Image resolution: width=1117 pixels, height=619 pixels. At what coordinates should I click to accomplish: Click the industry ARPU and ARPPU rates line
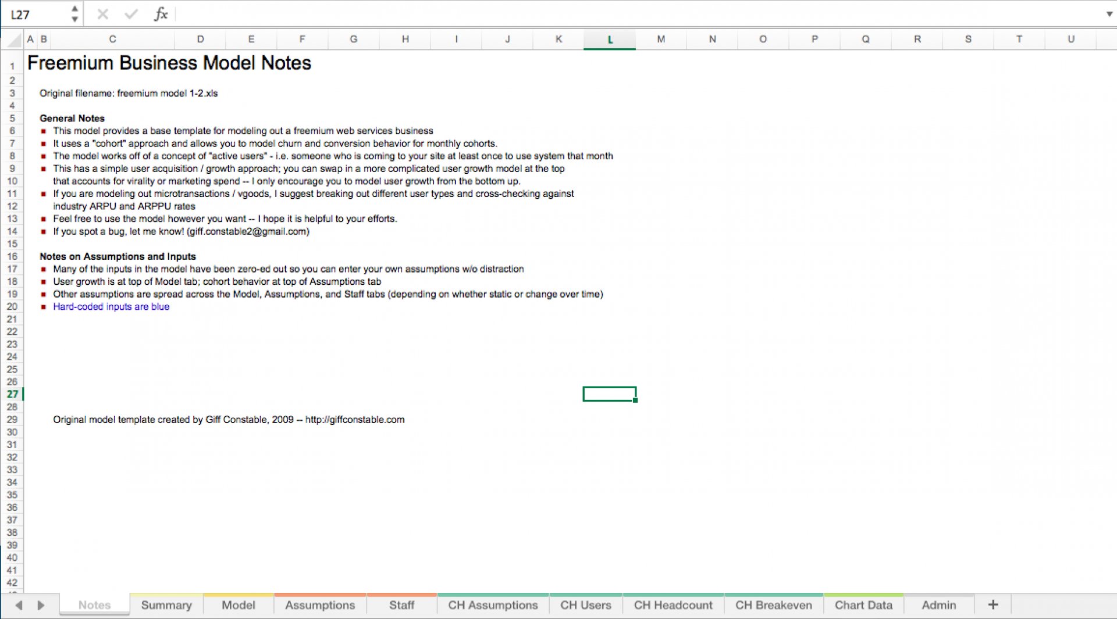(124, 206)
